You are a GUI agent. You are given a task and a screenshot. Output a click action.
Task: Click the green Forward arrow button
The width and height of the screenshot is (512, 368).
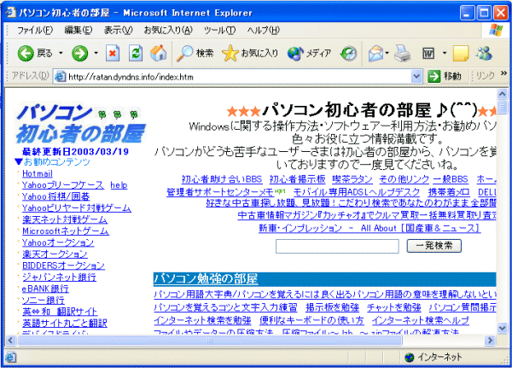point(80,53)
